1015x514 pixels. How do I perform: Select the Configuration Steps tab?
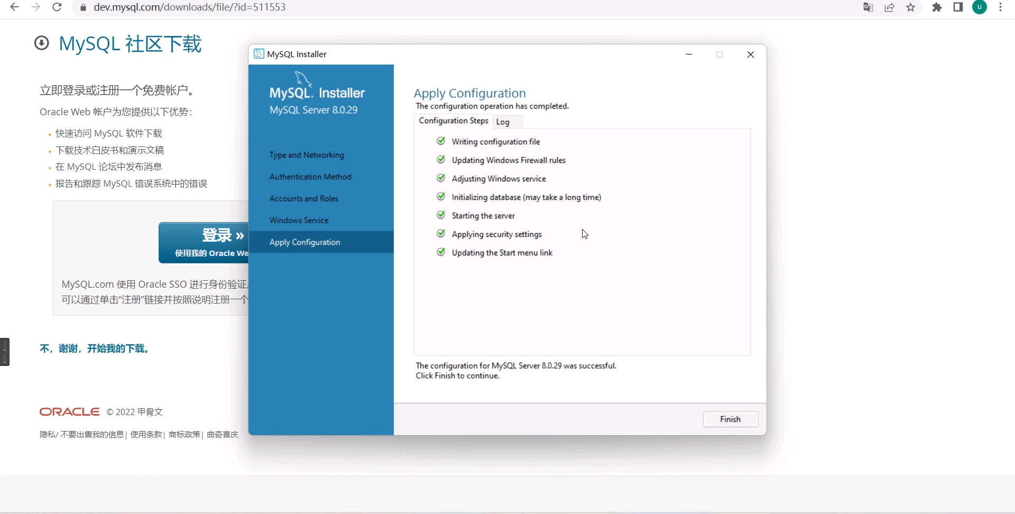(454, 121)
